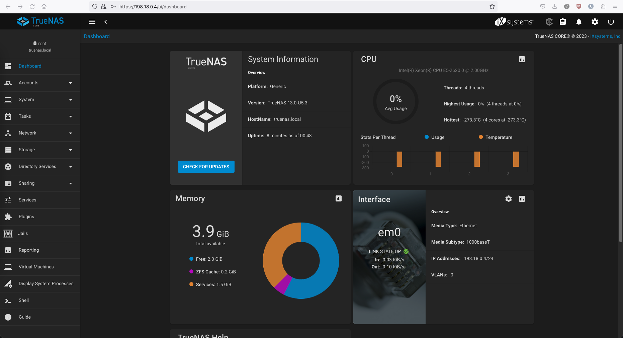
Task: Click Interface widget gear icon
Action: point(508,199)
